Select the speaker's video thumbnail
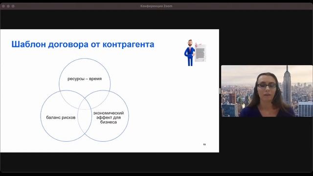This screenshot has width=313, height=176. tap(267, 91)
